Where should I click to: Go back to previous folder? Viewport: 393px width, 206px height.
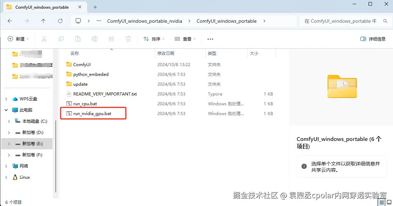(x=10, y=21)
